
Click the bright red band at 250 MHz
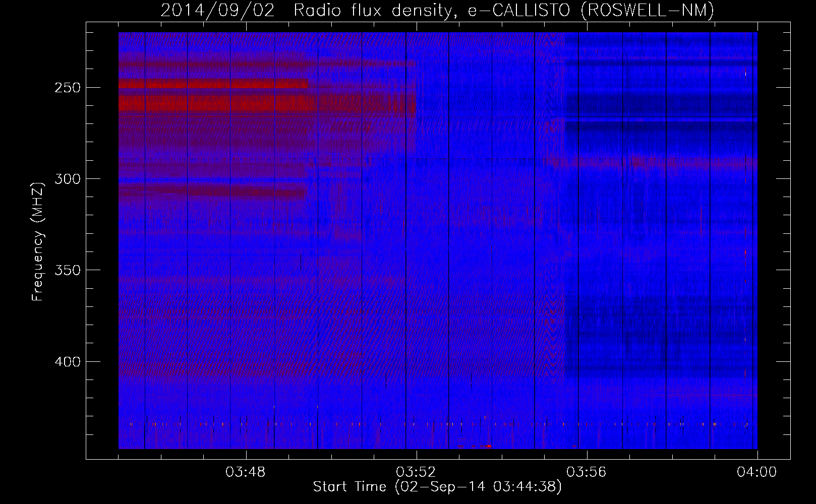[x=213, y=84]
